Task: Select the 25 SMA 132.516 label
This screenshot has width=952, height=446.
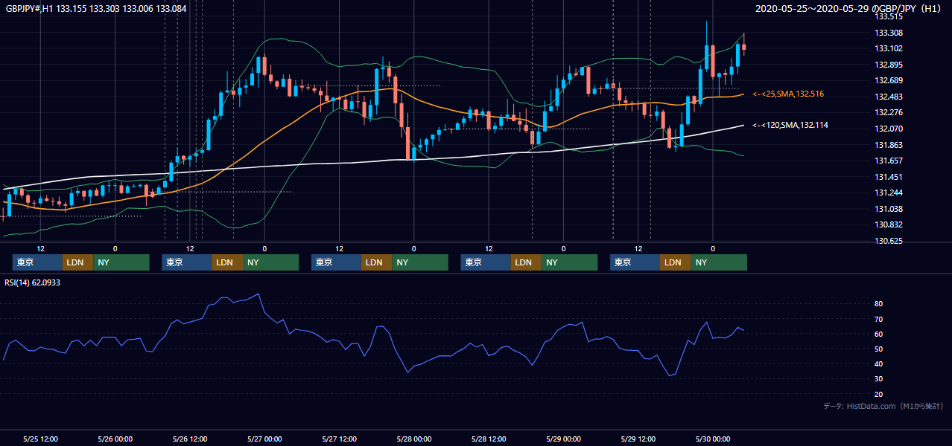Action: [787, 94]
